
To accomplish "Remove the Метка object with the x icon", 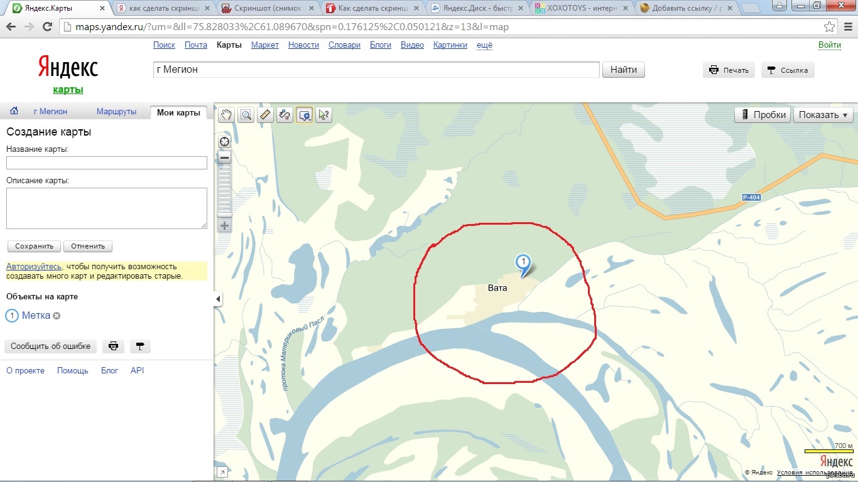I will tap(57, 316).
